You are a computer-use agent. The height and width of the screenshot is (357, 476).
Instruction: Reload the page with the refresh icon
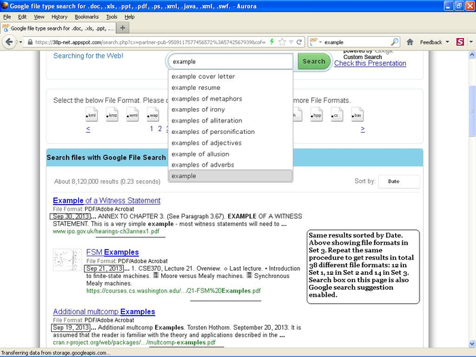pos(299,42)
